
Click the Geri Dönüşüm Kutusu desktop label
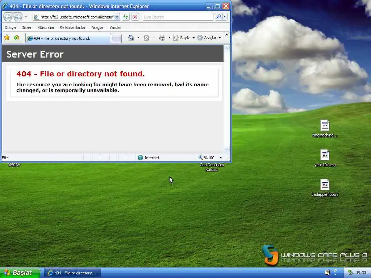[x=212, y=167]
